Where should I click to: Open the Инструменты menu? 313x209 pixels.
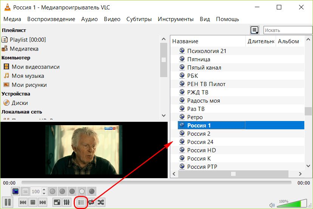click(176, 19)
